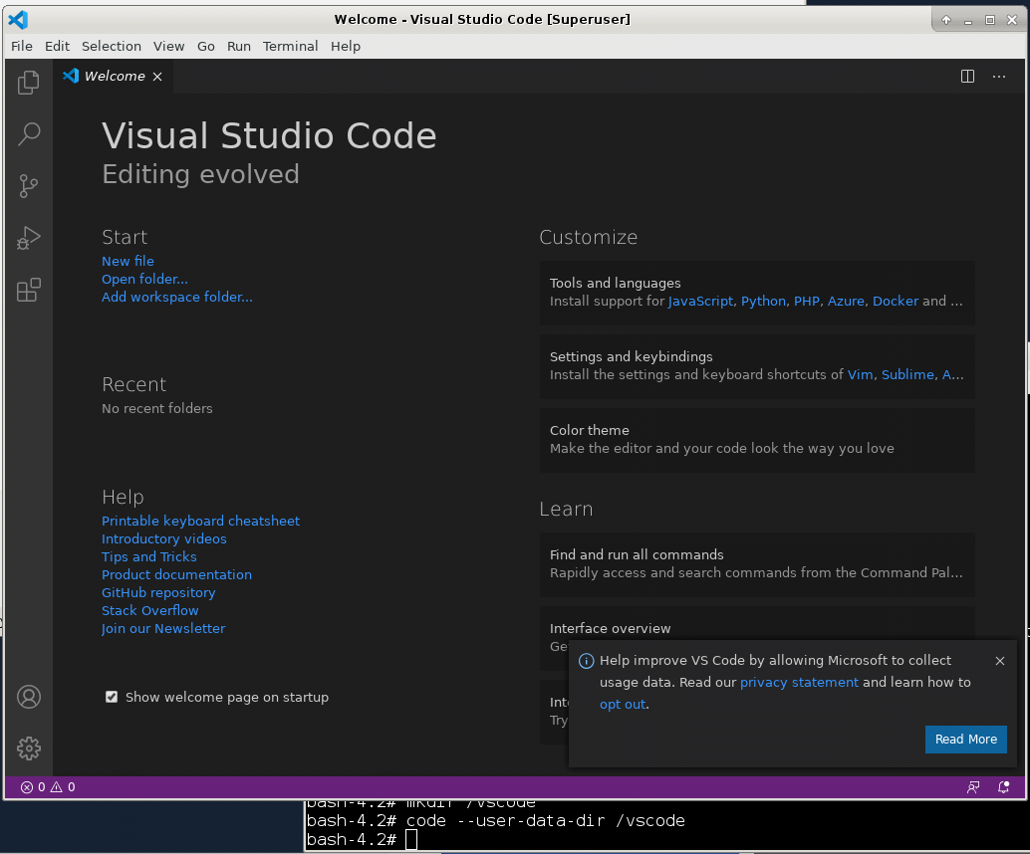Image resolution: width=1030 pixels, height=854 pixels.
Task: Open the More Actions ellipsis in editor
Action: pos(999,77)
